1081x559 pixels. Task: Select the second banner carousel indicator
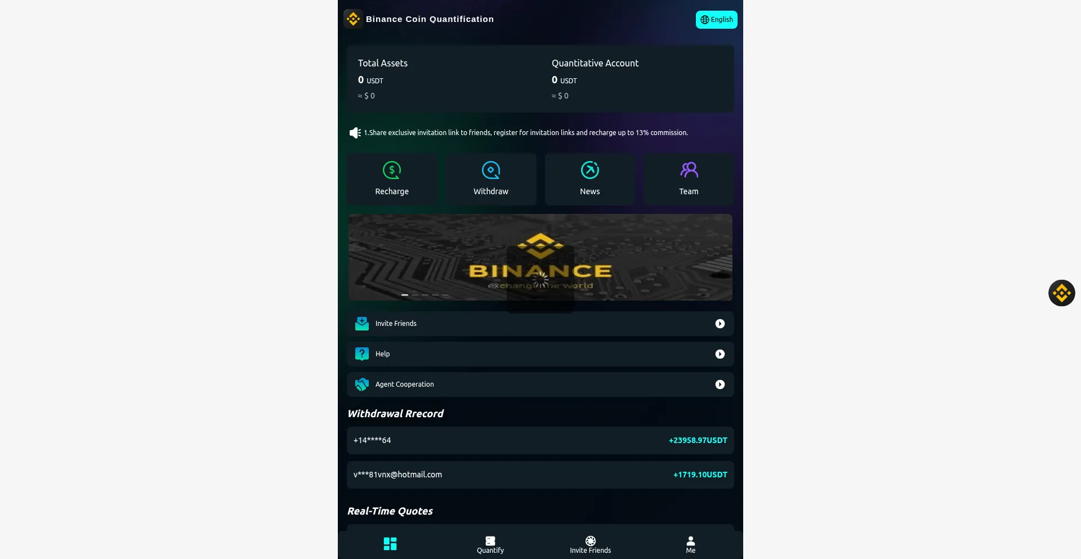pos(415,295)
